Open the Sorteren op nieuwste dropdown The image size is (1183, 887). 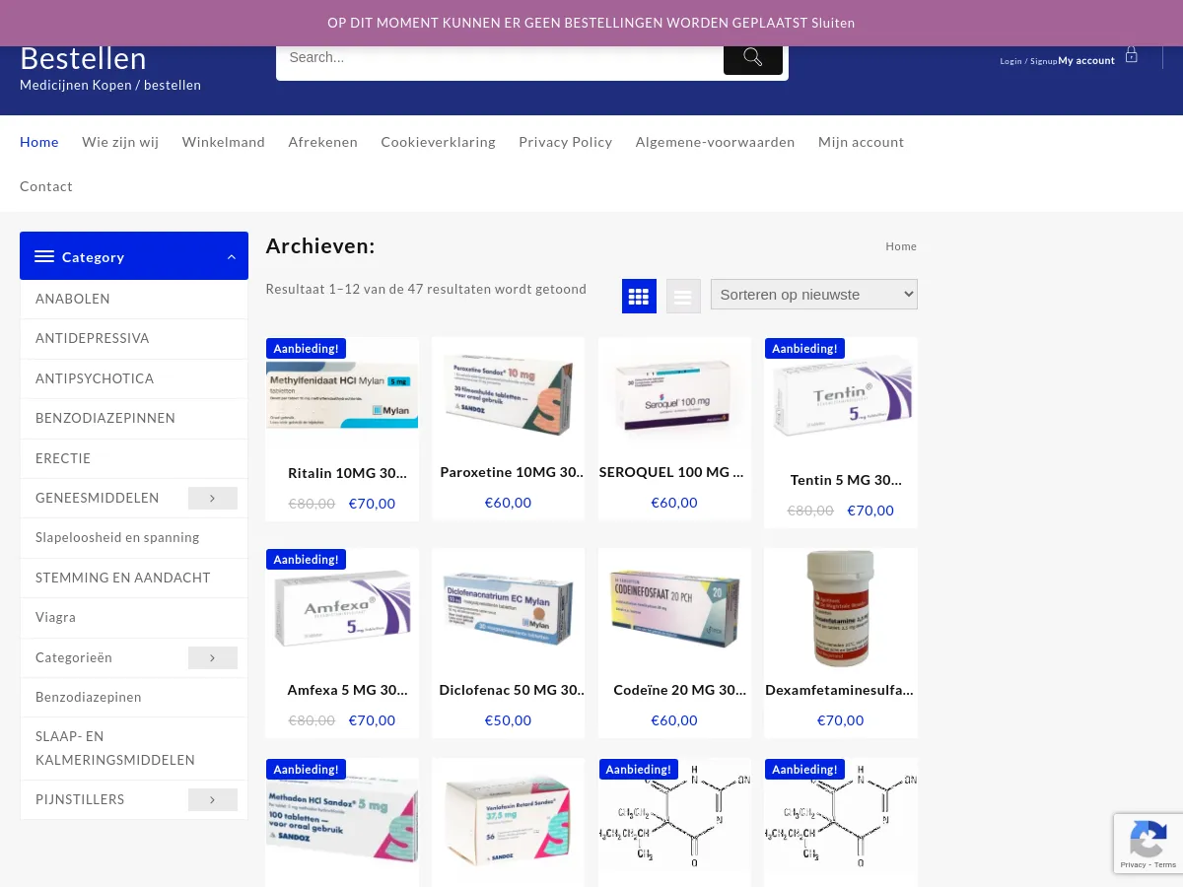coord(814,294)
